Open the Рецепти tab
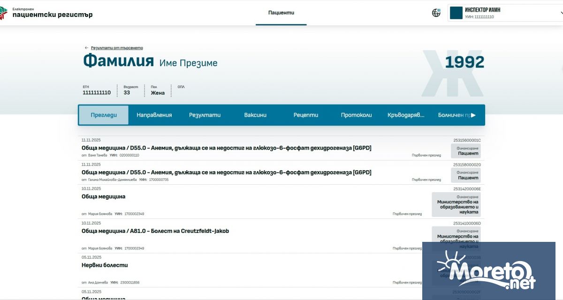This screenshot has height=300, width=563. coord(305,114)
